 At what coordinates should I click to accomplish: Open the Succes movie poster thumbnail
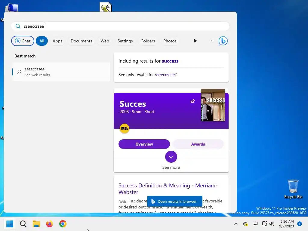coord(213,105)
